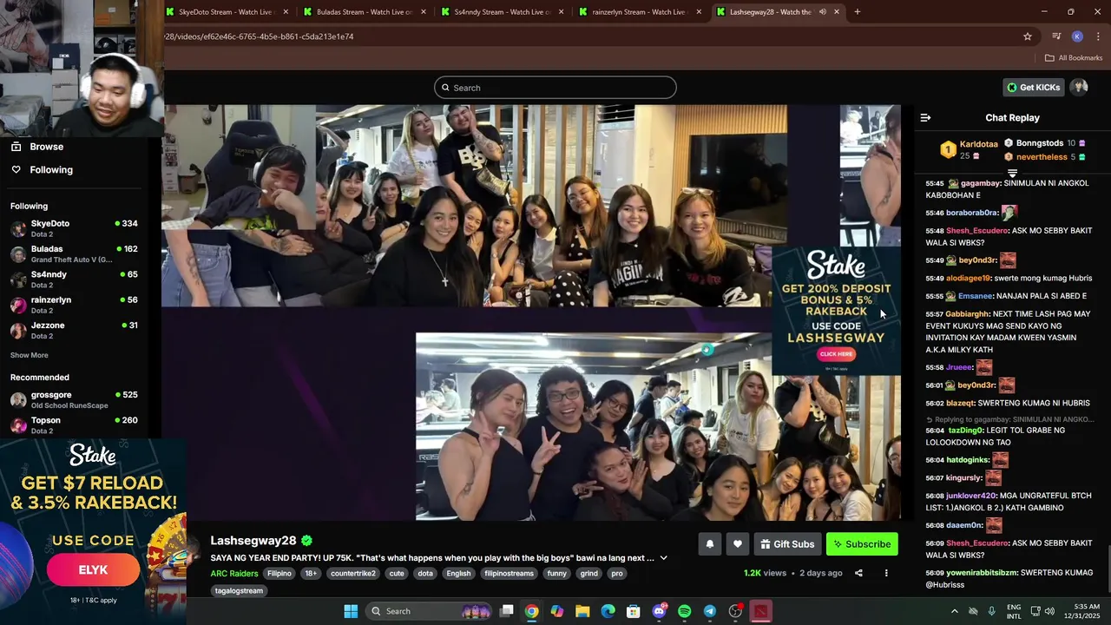The image size is (1111, 625).
Task: Click the taskbar volume icon
Action: [x=1049, y=611]
